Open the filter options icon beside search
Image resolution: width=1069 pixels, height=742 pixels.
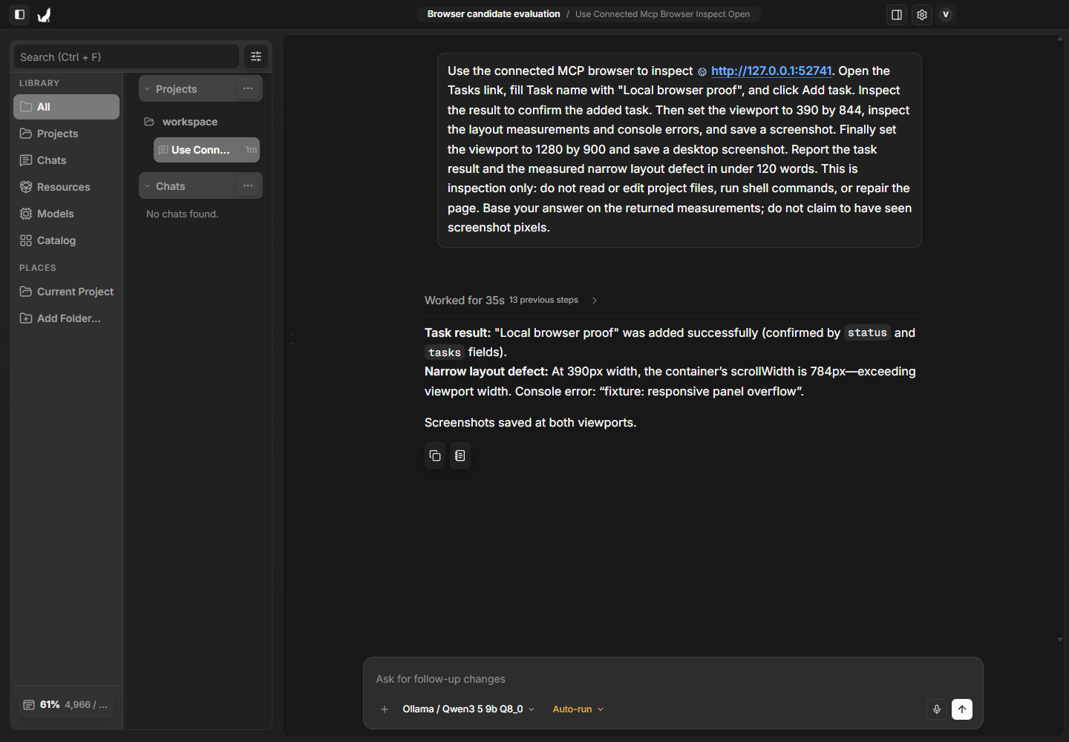point(256,56)
